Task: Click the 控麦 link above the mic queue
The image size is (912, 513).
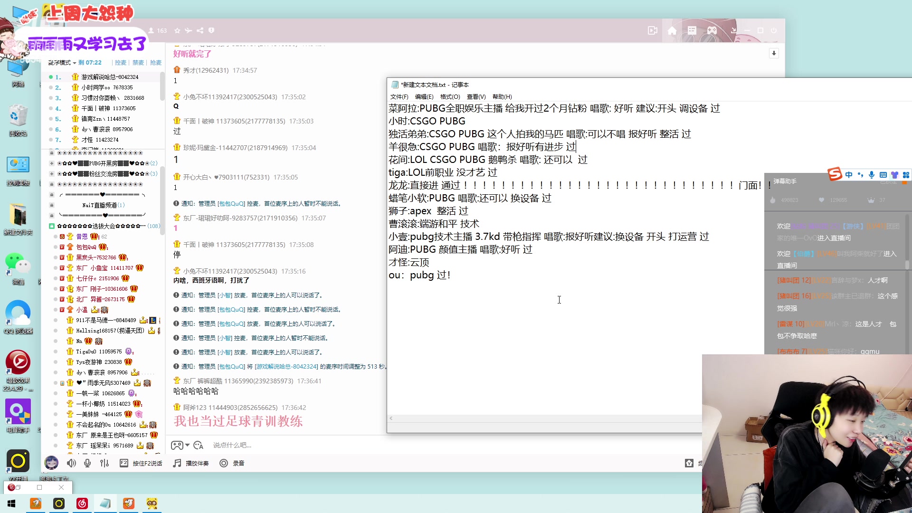Action: click(x=121, y=63)
